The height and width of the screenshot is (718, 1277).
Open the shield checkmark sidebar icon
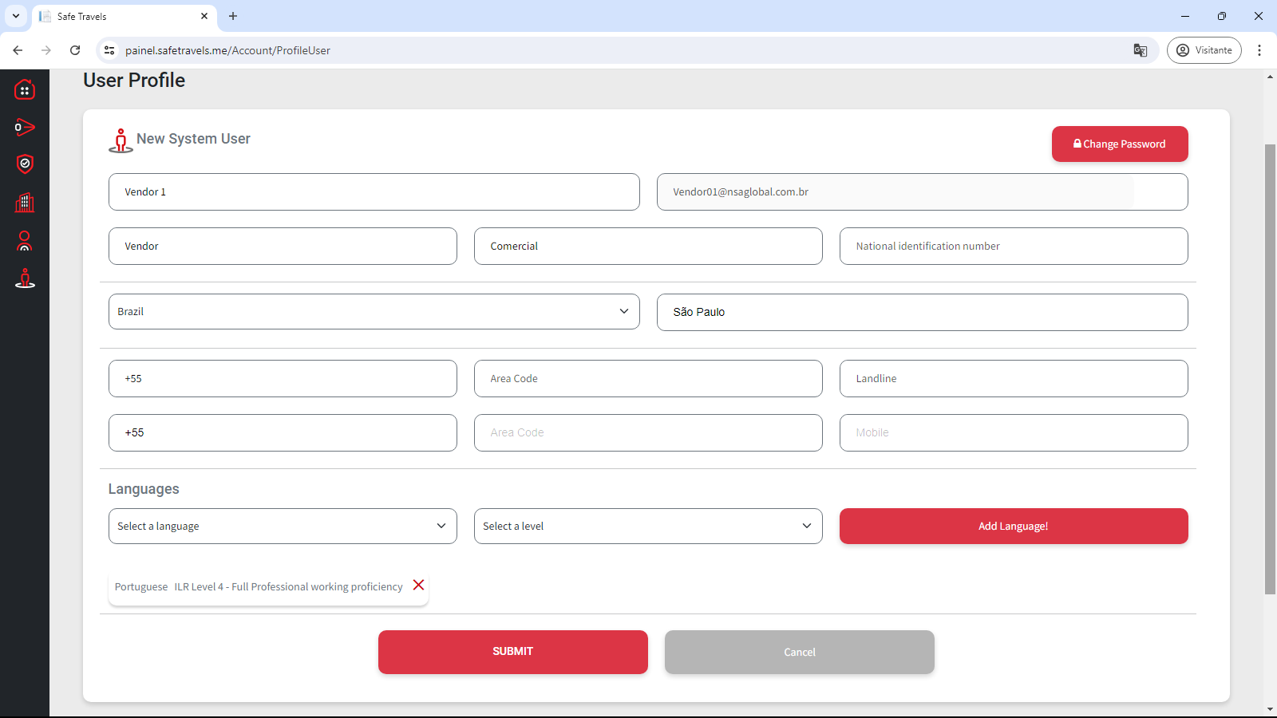pos(25,164)
